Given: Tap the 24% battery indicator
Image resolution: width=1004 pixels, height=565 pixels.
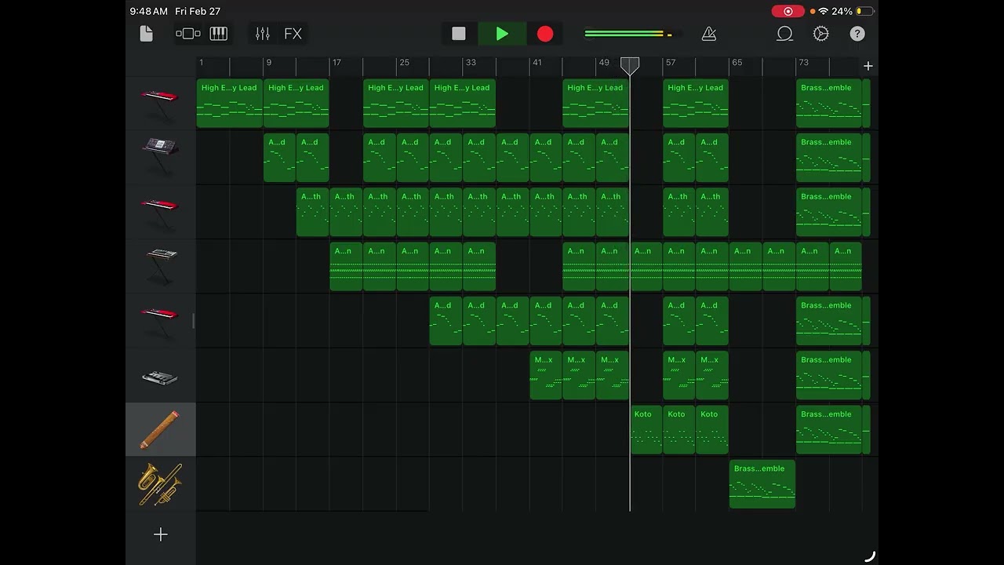Looking at the screenshot, I should (x=853, y=11).
